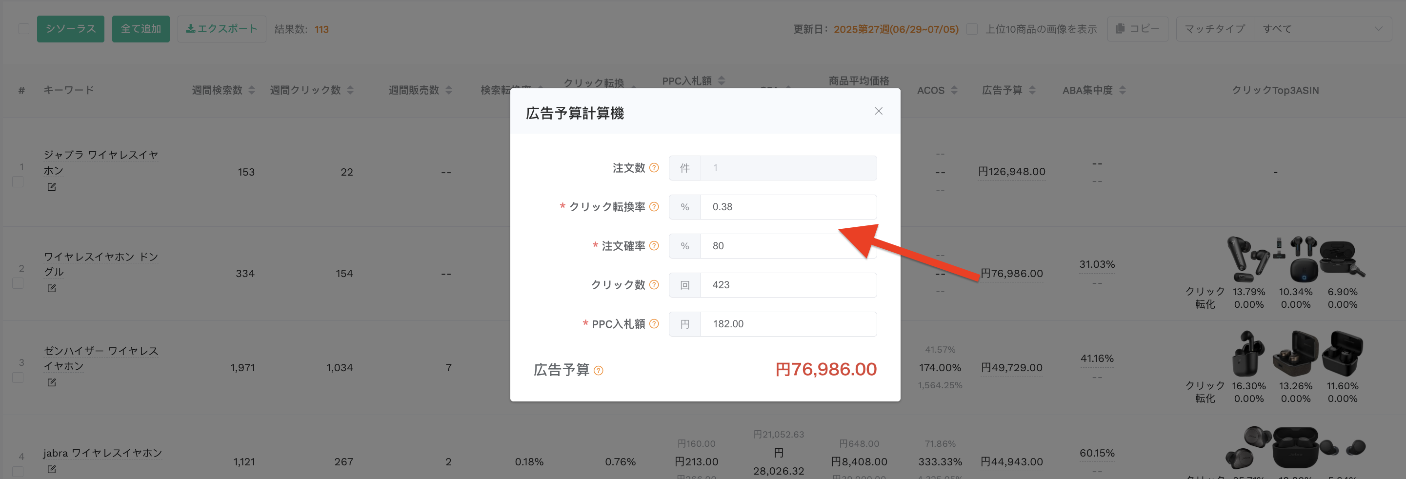The image size is (1406, 479).
Task: Click the エクスポート button
Action: 221,29
